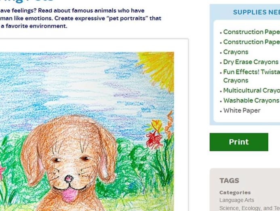The width and height of the screenshot is (280, 211).
Task: Click the lesson description paragraph text
Action: pyautogui.click(x=81, y=19)
